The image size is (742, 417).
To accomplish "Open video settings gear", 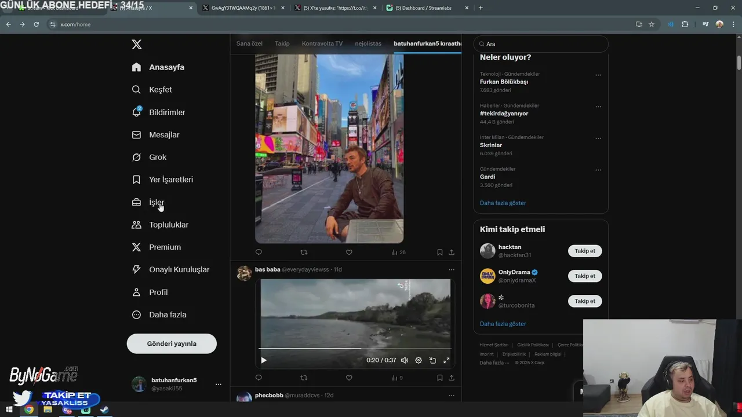I will pyautogui.click(x=419, y=360).
